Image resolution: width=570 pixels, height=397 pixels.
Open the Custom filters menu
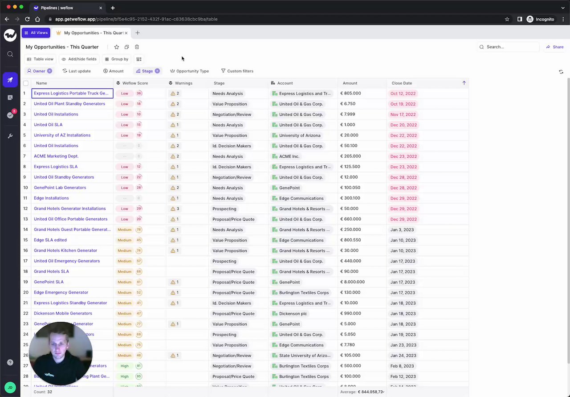click(237, 71)
